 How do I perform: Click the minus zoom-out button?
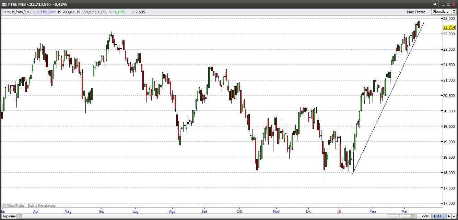(x=454, y=216)
